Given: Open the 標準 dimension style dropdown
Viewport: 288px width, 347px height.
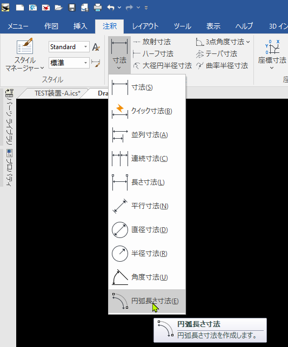Looking at the screenshot, I should [69, 63].
